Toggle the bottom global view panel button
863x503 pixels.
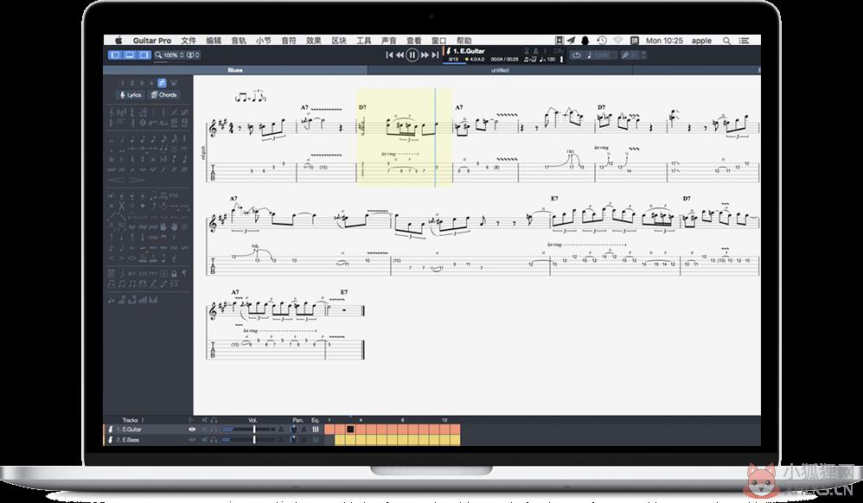(x=130, y=55)
